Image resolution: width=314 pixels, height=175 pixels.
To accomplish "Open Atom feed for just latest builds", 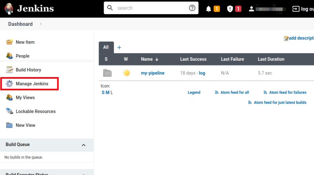I will (x=280, y=103).
